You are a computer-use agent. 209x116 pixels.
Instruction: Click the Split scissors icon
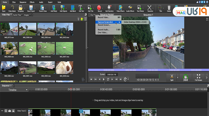click(172, 77)
